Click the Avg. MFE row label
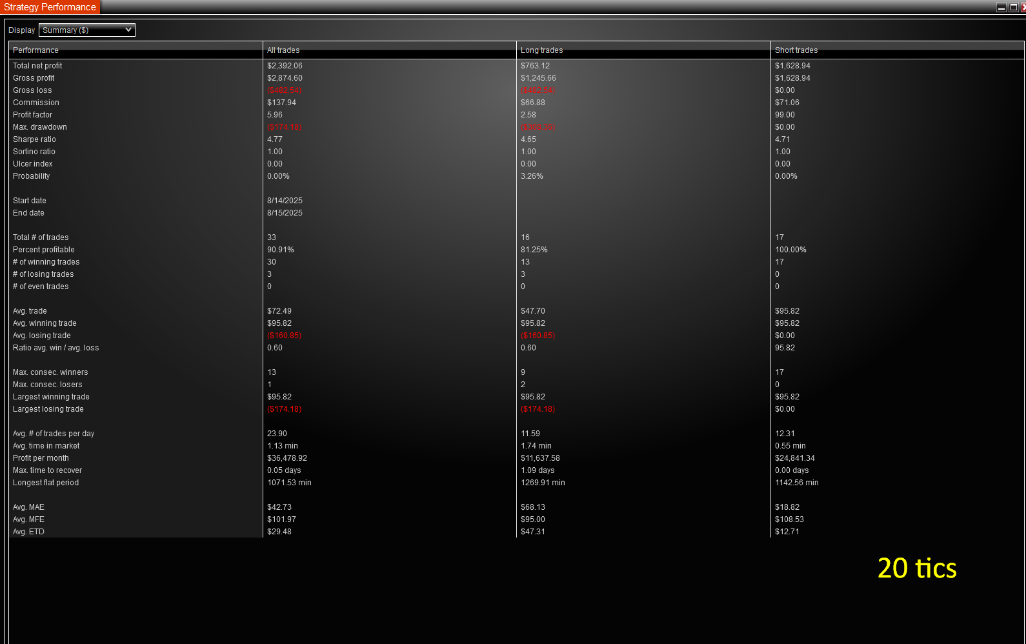 click(x=28, y=519)
